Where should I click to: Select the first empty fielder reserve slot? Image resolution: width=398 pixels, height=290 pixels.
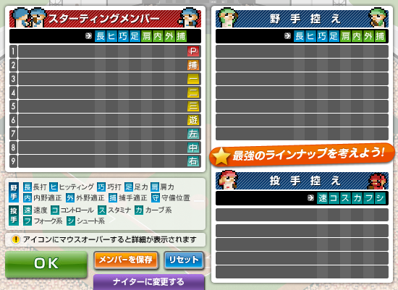[302, 51]
